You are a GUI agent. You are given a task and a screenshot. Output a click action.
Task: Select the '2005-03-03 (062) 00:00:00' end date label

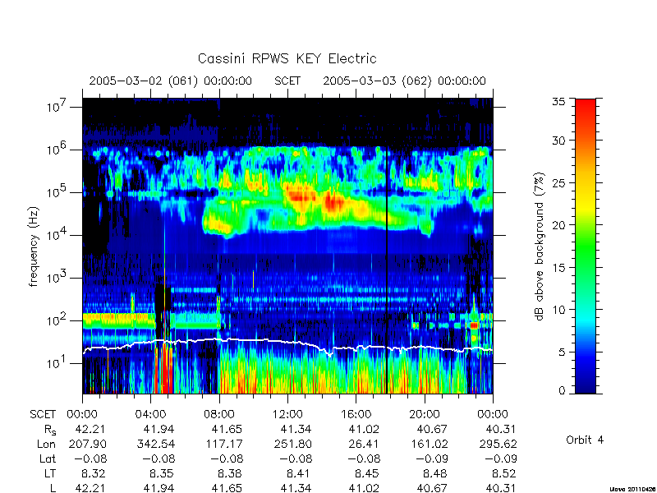(x=404, y=81)
